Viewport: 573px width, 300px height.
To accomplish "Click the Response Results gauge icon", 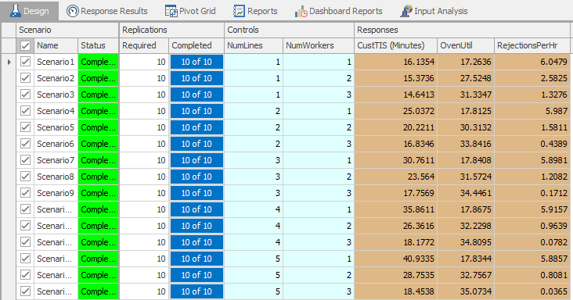I will tap(72, 11).
